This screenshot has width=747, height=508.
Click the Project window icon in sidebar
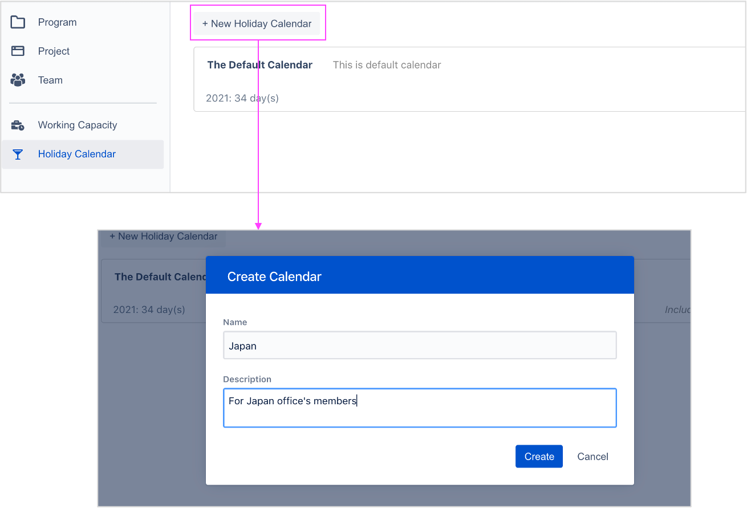(x=18, y=51)
